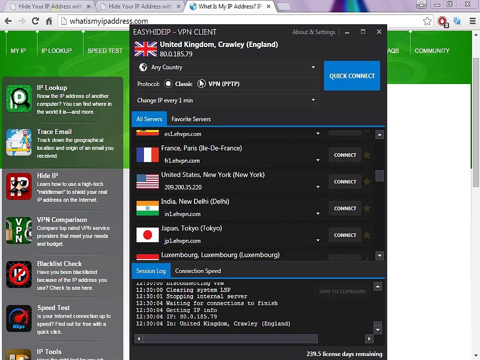Click the Hide IP disguise icon

point(19,186)
